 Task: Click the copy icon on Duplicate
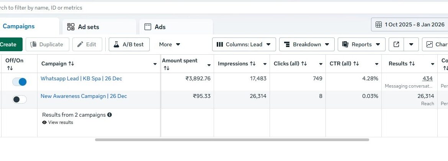point(33,44)
